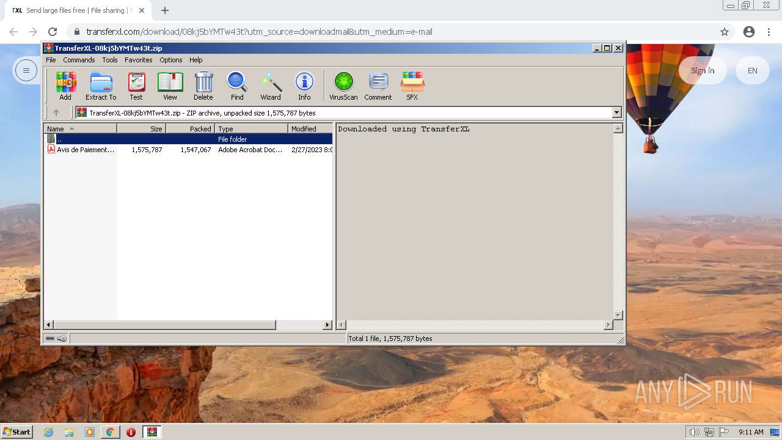Open the media player taskbar icon
The image size is (782, 440).
tap(90, 432)
